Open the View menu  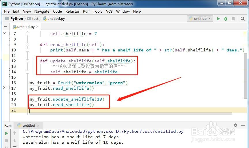pos(27,11)
